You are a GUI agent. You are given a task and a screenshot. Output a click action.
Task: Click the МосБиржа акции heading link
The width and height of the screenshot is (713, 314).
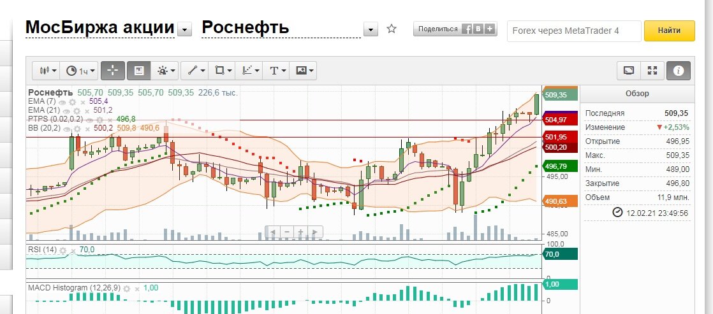(x=100, y=27)
